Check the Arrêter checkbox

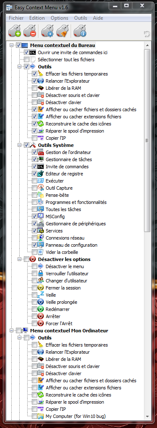(x=34, y=316)
